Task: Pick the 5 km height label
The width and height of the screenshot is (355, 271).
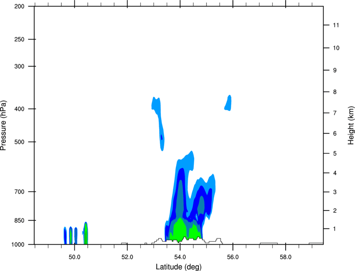Action: [x=335, y=154]
